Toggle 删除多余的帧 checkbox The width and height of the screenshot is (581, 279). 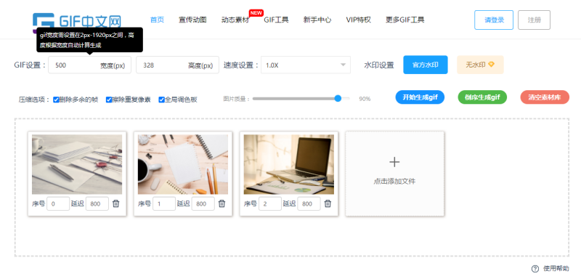tap(57, 100)
